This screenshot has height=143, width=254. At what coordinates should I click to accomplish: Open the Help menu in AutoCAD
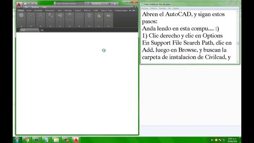pos(44,7)
